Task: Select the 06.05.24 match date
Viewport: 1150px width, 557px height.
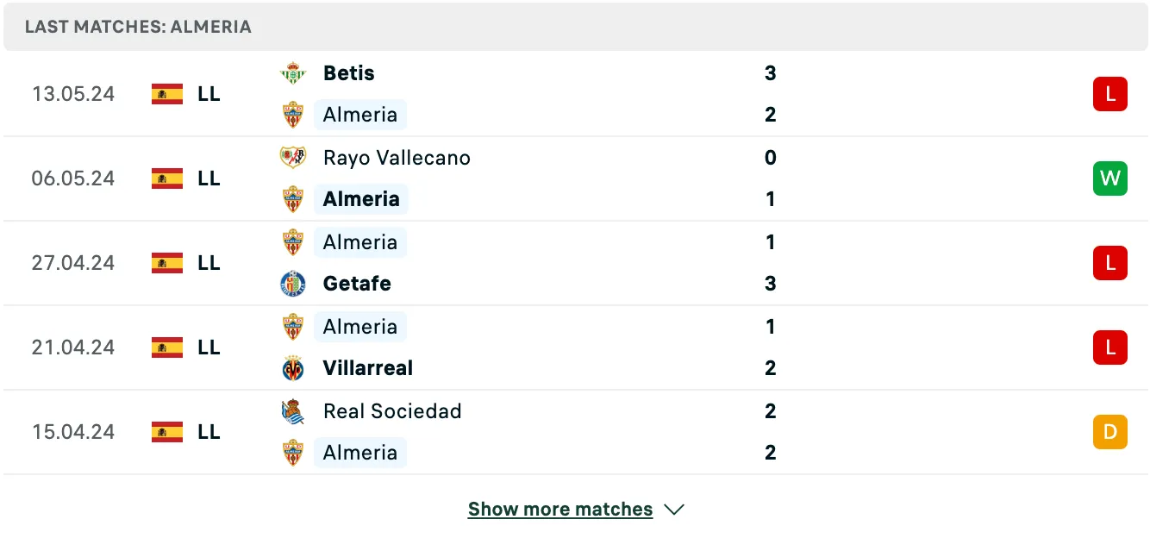Action: click(73, 178)
